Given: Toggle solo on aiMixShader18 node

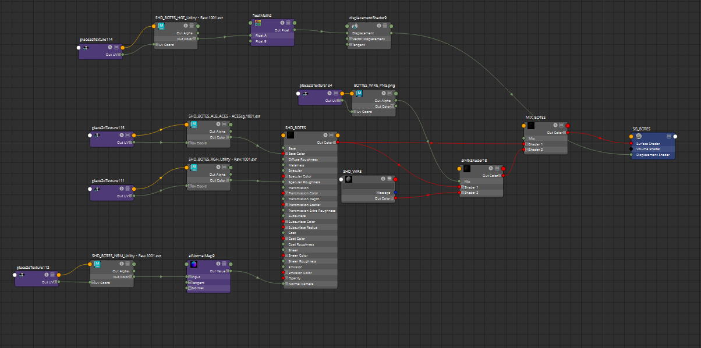Looking at the screenshot, I should click(491, 168).
